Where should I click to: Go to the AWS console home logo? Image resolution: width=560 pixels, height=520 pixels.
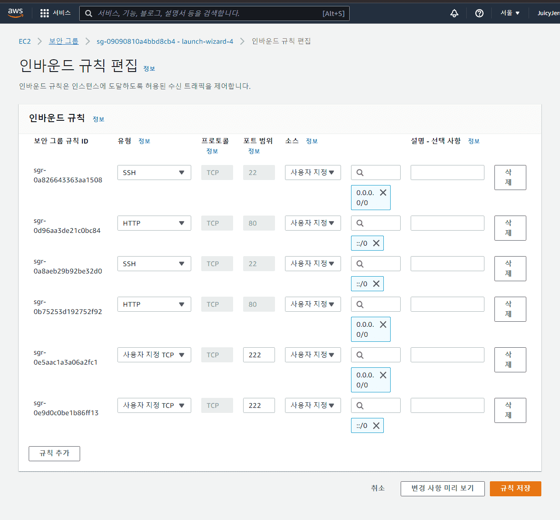[15, 13]
